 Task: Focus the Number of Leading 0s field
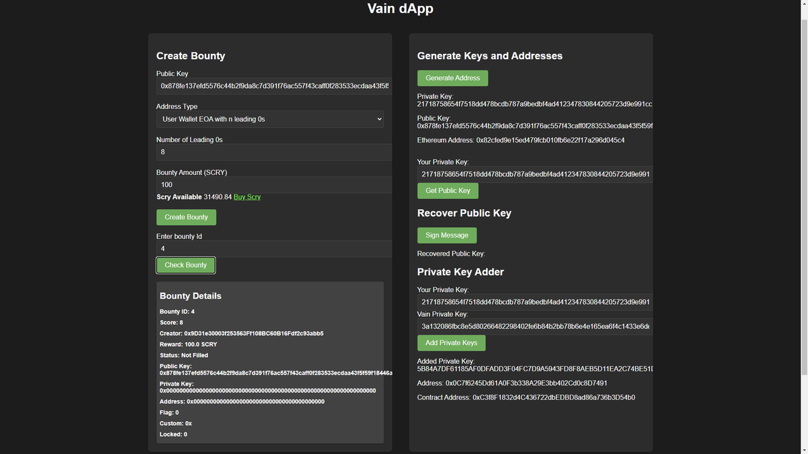pyautogui.click(x=274, y=152)
